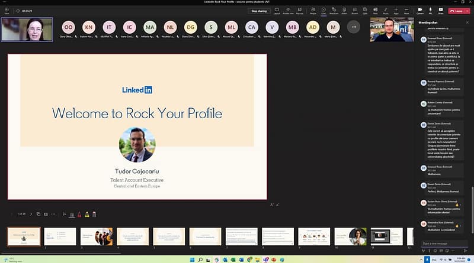Viewport: 474px width, 263px height.
Task: Open the Q&A panel
Action: pyautogui.click(x=365, y=11)
